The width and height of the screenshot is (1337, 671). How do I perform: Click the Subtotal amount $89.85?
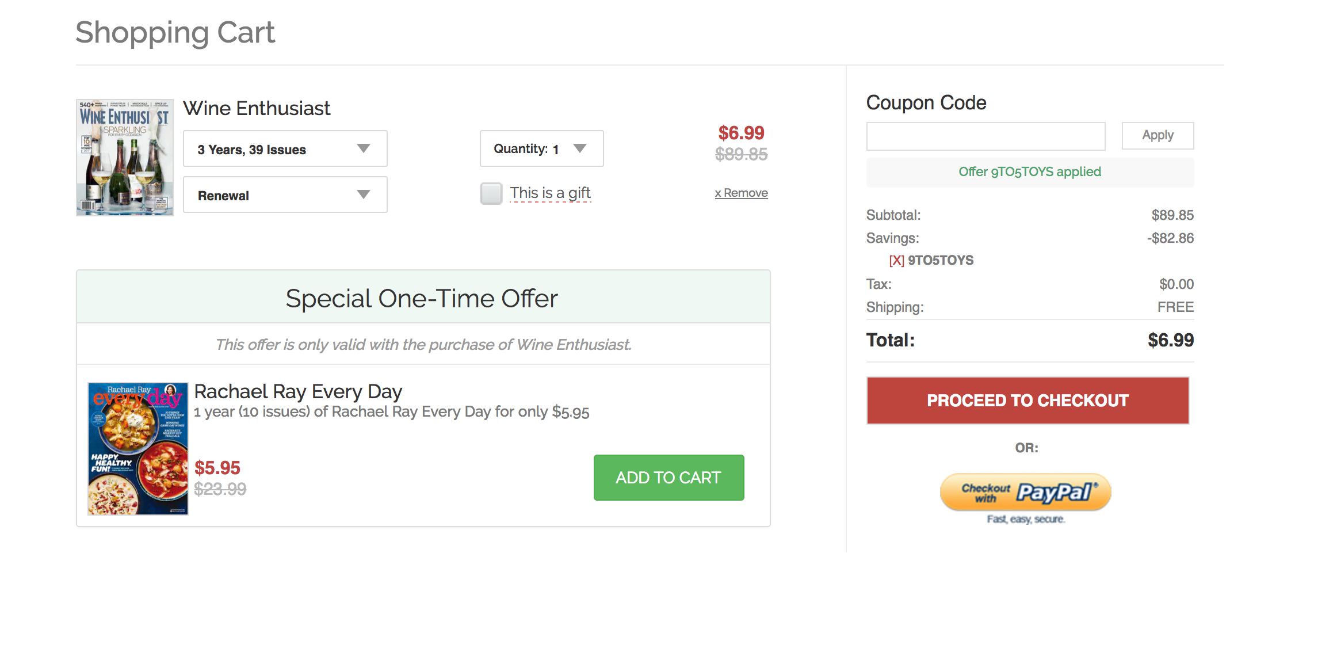[1172, 215]
